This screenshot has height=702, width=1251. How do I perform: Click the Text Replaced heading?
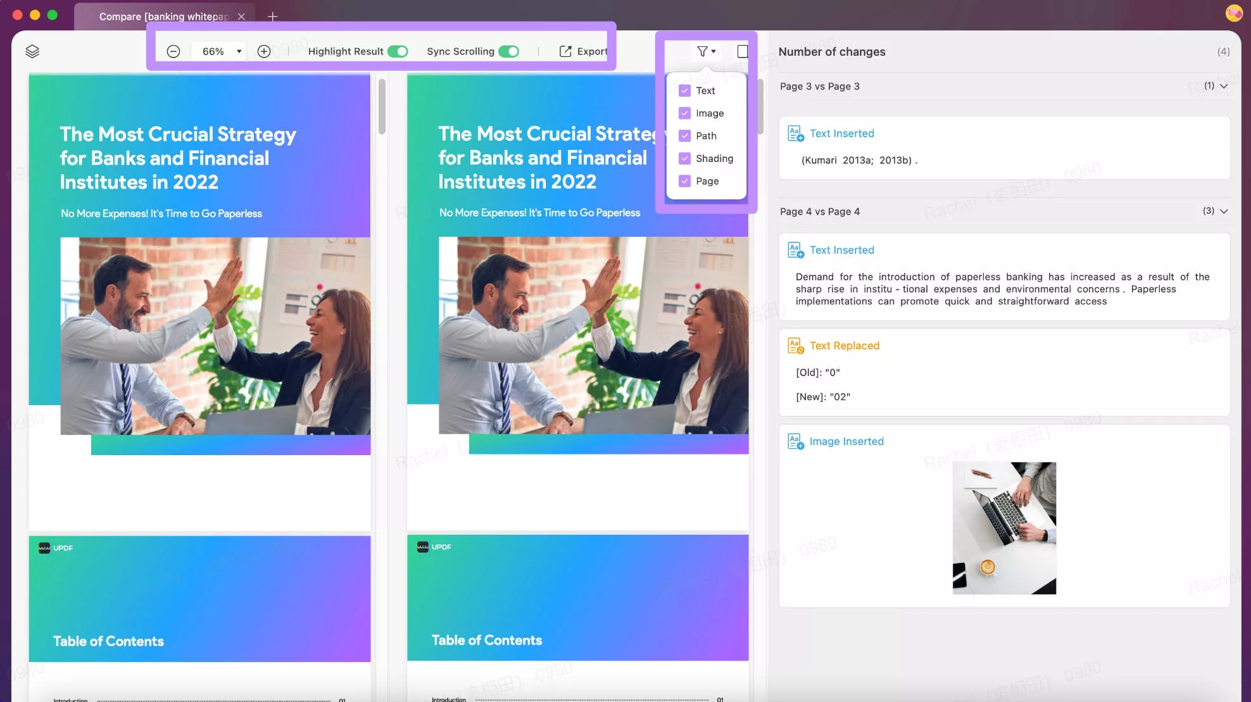(x=845, y=346)
